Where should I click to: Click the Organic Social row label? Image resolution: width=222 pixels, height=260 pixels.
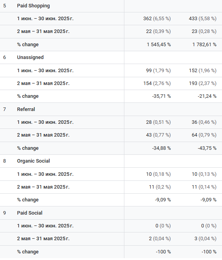coord(33,161)
